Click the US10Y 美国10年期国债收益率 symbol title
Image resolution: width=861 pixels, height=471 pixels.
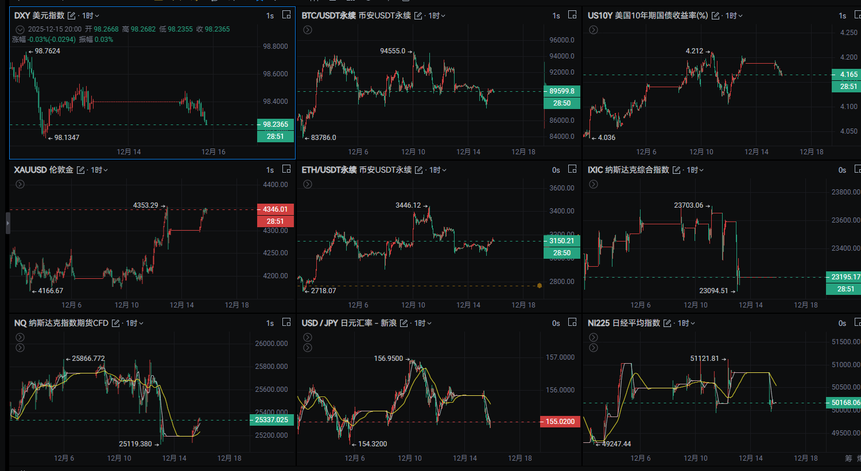tap(647, 15)
